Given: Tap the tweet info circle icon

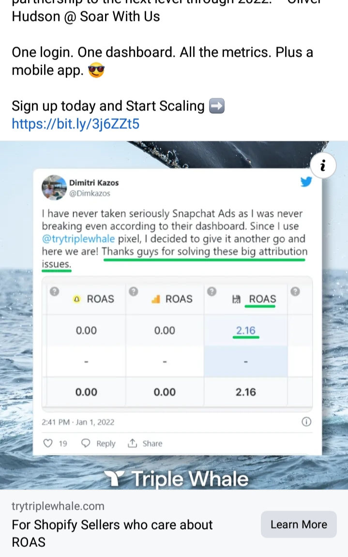Looking at the screenshot, I should point(306,422).
